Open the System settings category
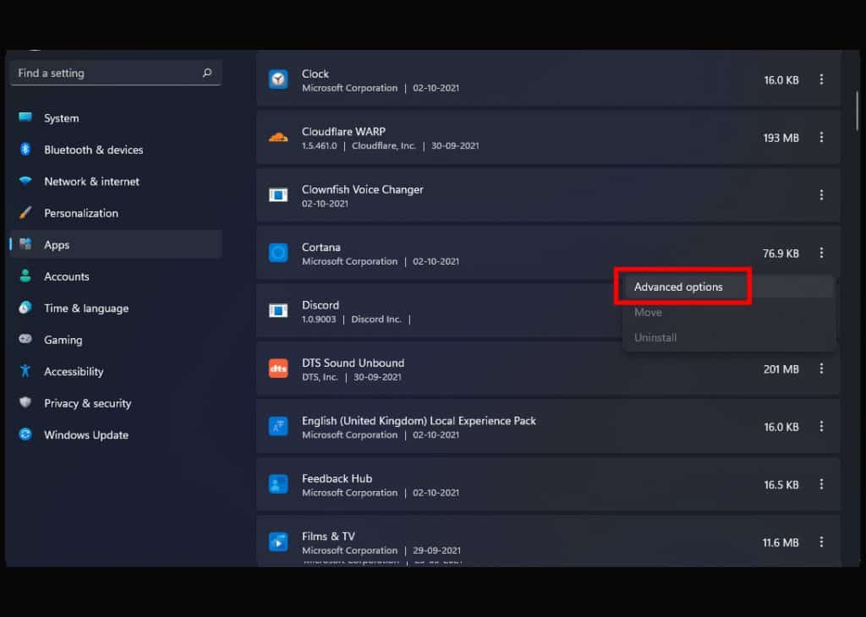 pos(116,118)
